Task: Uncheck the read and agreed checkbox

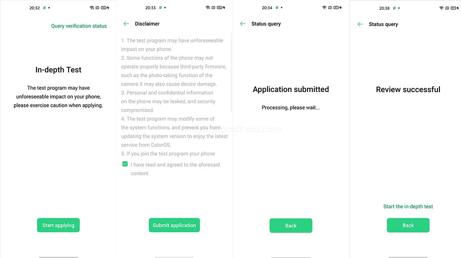Action: pos(125,164)
